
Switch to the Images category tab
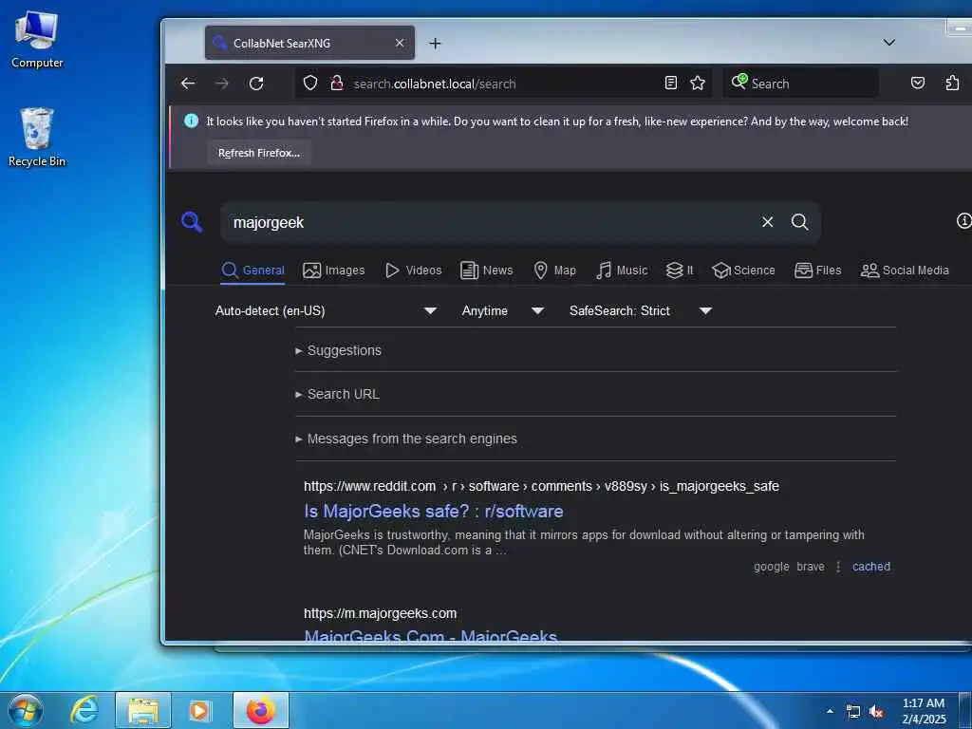point(333,271)
